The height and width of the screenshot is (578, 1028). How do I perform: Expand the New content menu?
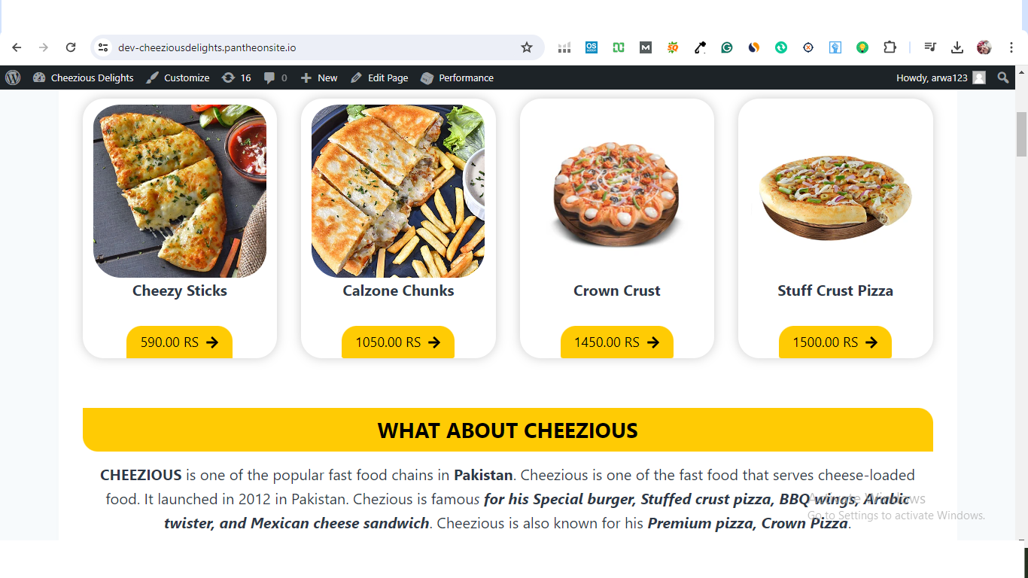point(319,78)
